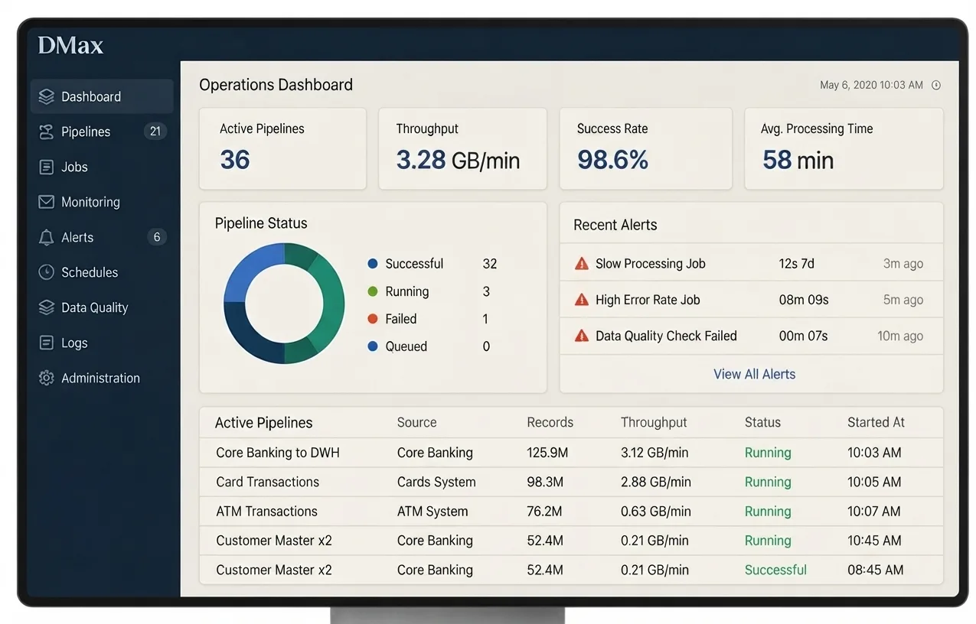
Task: Sort by the Status column header
Action: click(762, 422)
